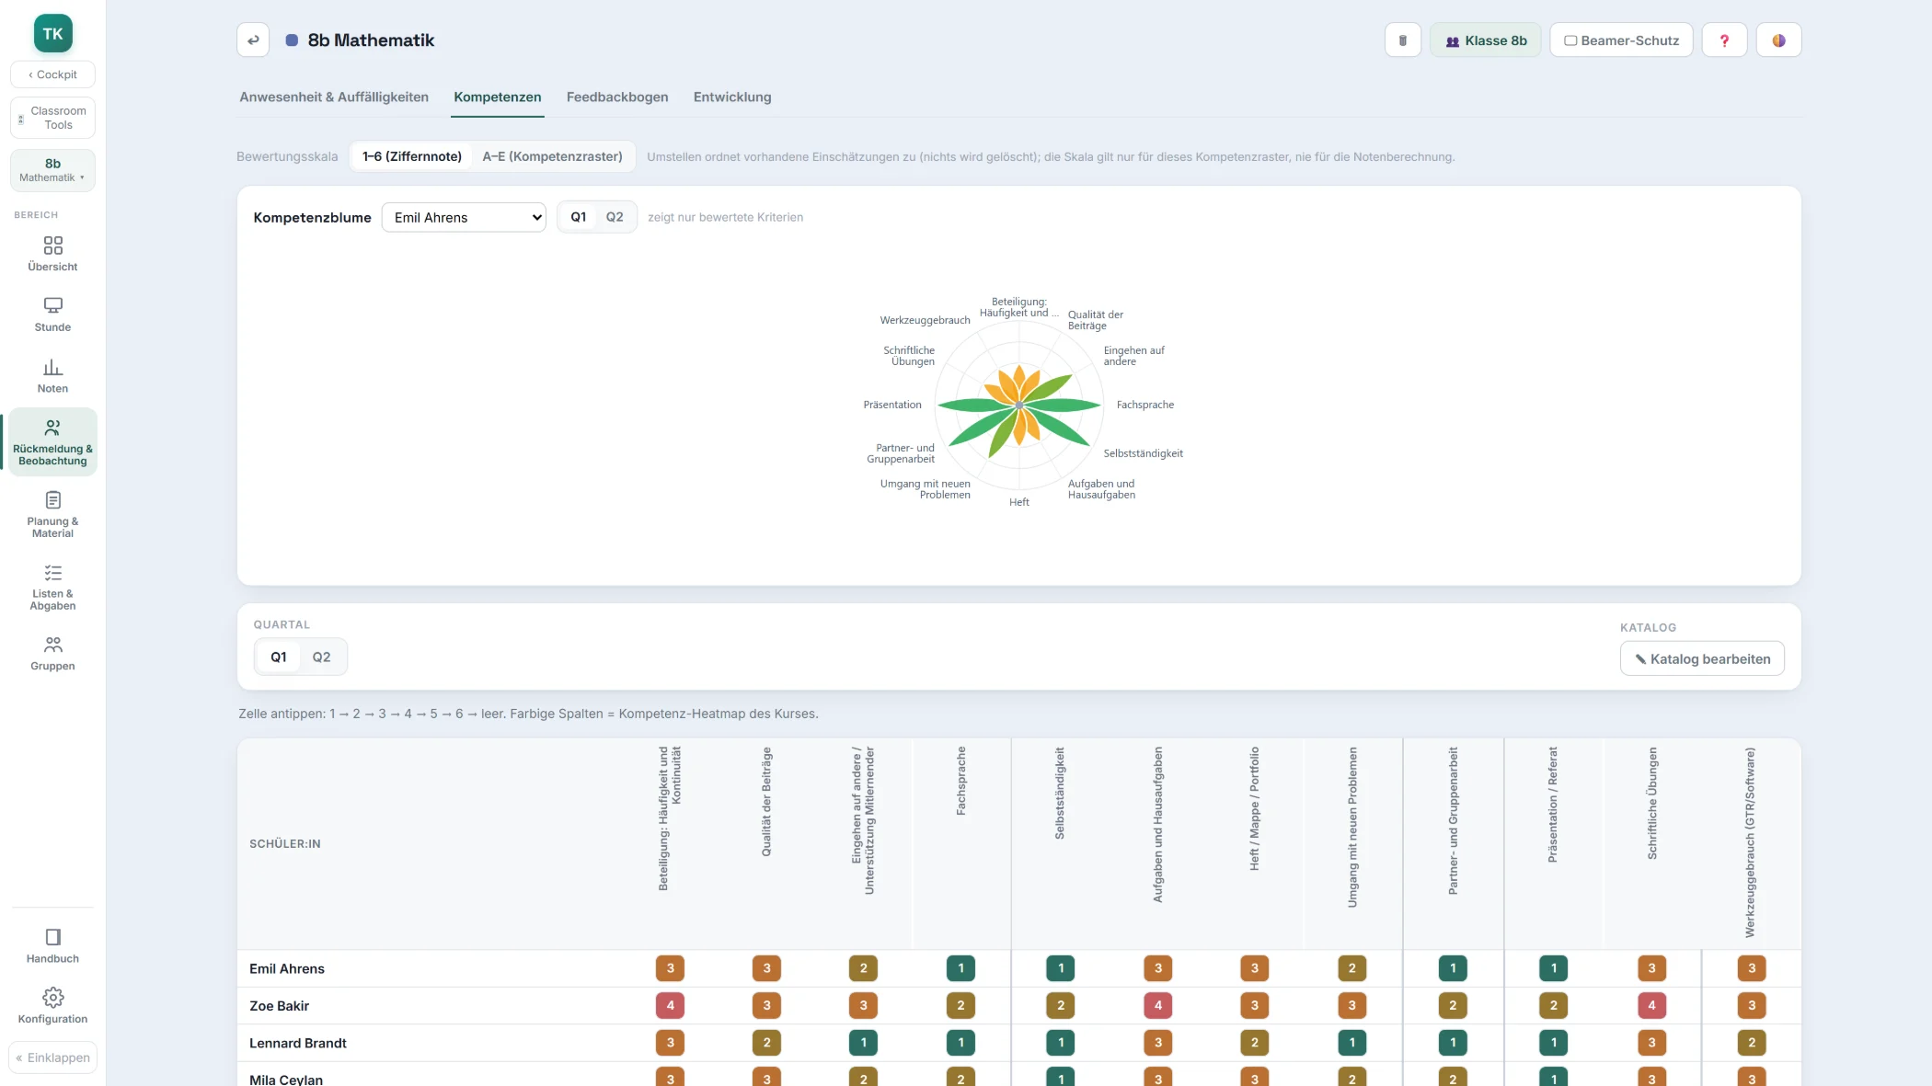Image resolution: width=1932 pixels, height=1086 pixels.
Task: Go back to Cockpit
Action: click(52, 74)
